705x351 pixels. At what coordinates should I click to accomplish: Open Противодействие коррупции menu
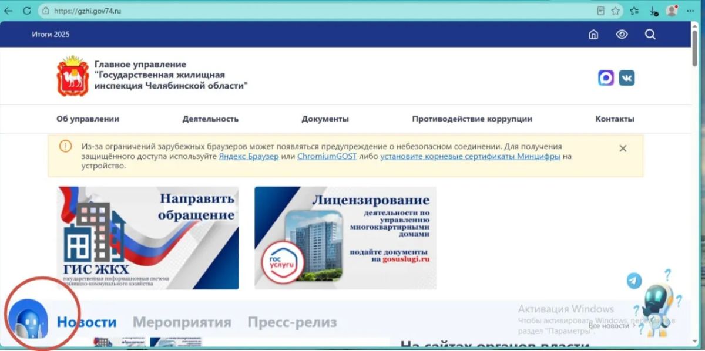(472, 119)
